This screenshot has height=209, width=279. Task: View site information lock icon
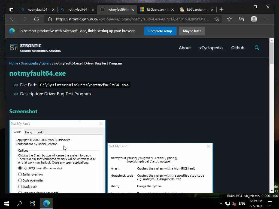pyautogui.click(x=50, y=19)
